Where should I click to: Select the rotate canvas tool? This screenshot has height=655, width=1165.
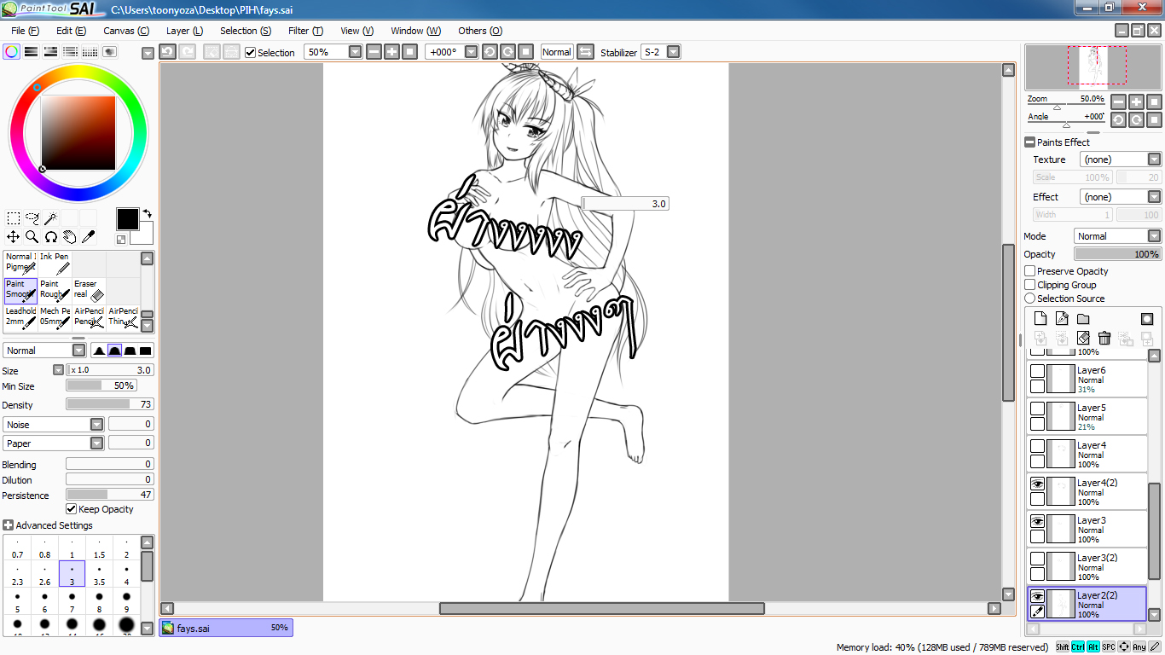point(51,236)
